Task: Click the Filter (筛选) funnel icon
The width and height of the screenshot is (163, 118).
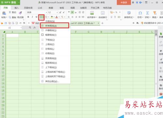Action: (155, 13)
